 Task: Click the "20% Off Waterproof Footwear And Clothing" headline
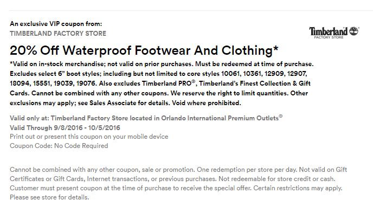click(x=144, y=50)
